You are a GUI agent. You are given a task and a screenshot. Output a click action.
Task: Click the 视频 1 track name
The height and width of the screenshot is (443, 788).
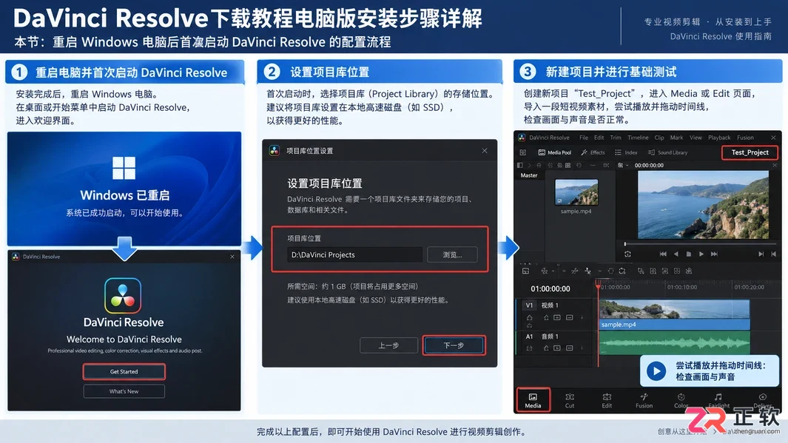coord(550,305)
